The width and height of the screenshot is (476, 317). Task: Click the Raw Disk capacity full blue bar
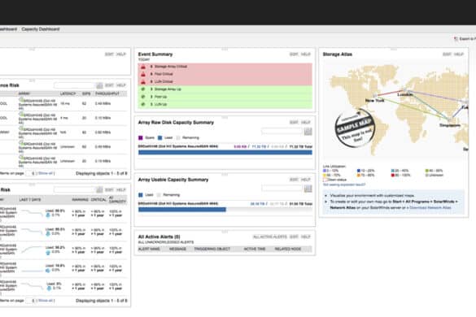[225, 152]
